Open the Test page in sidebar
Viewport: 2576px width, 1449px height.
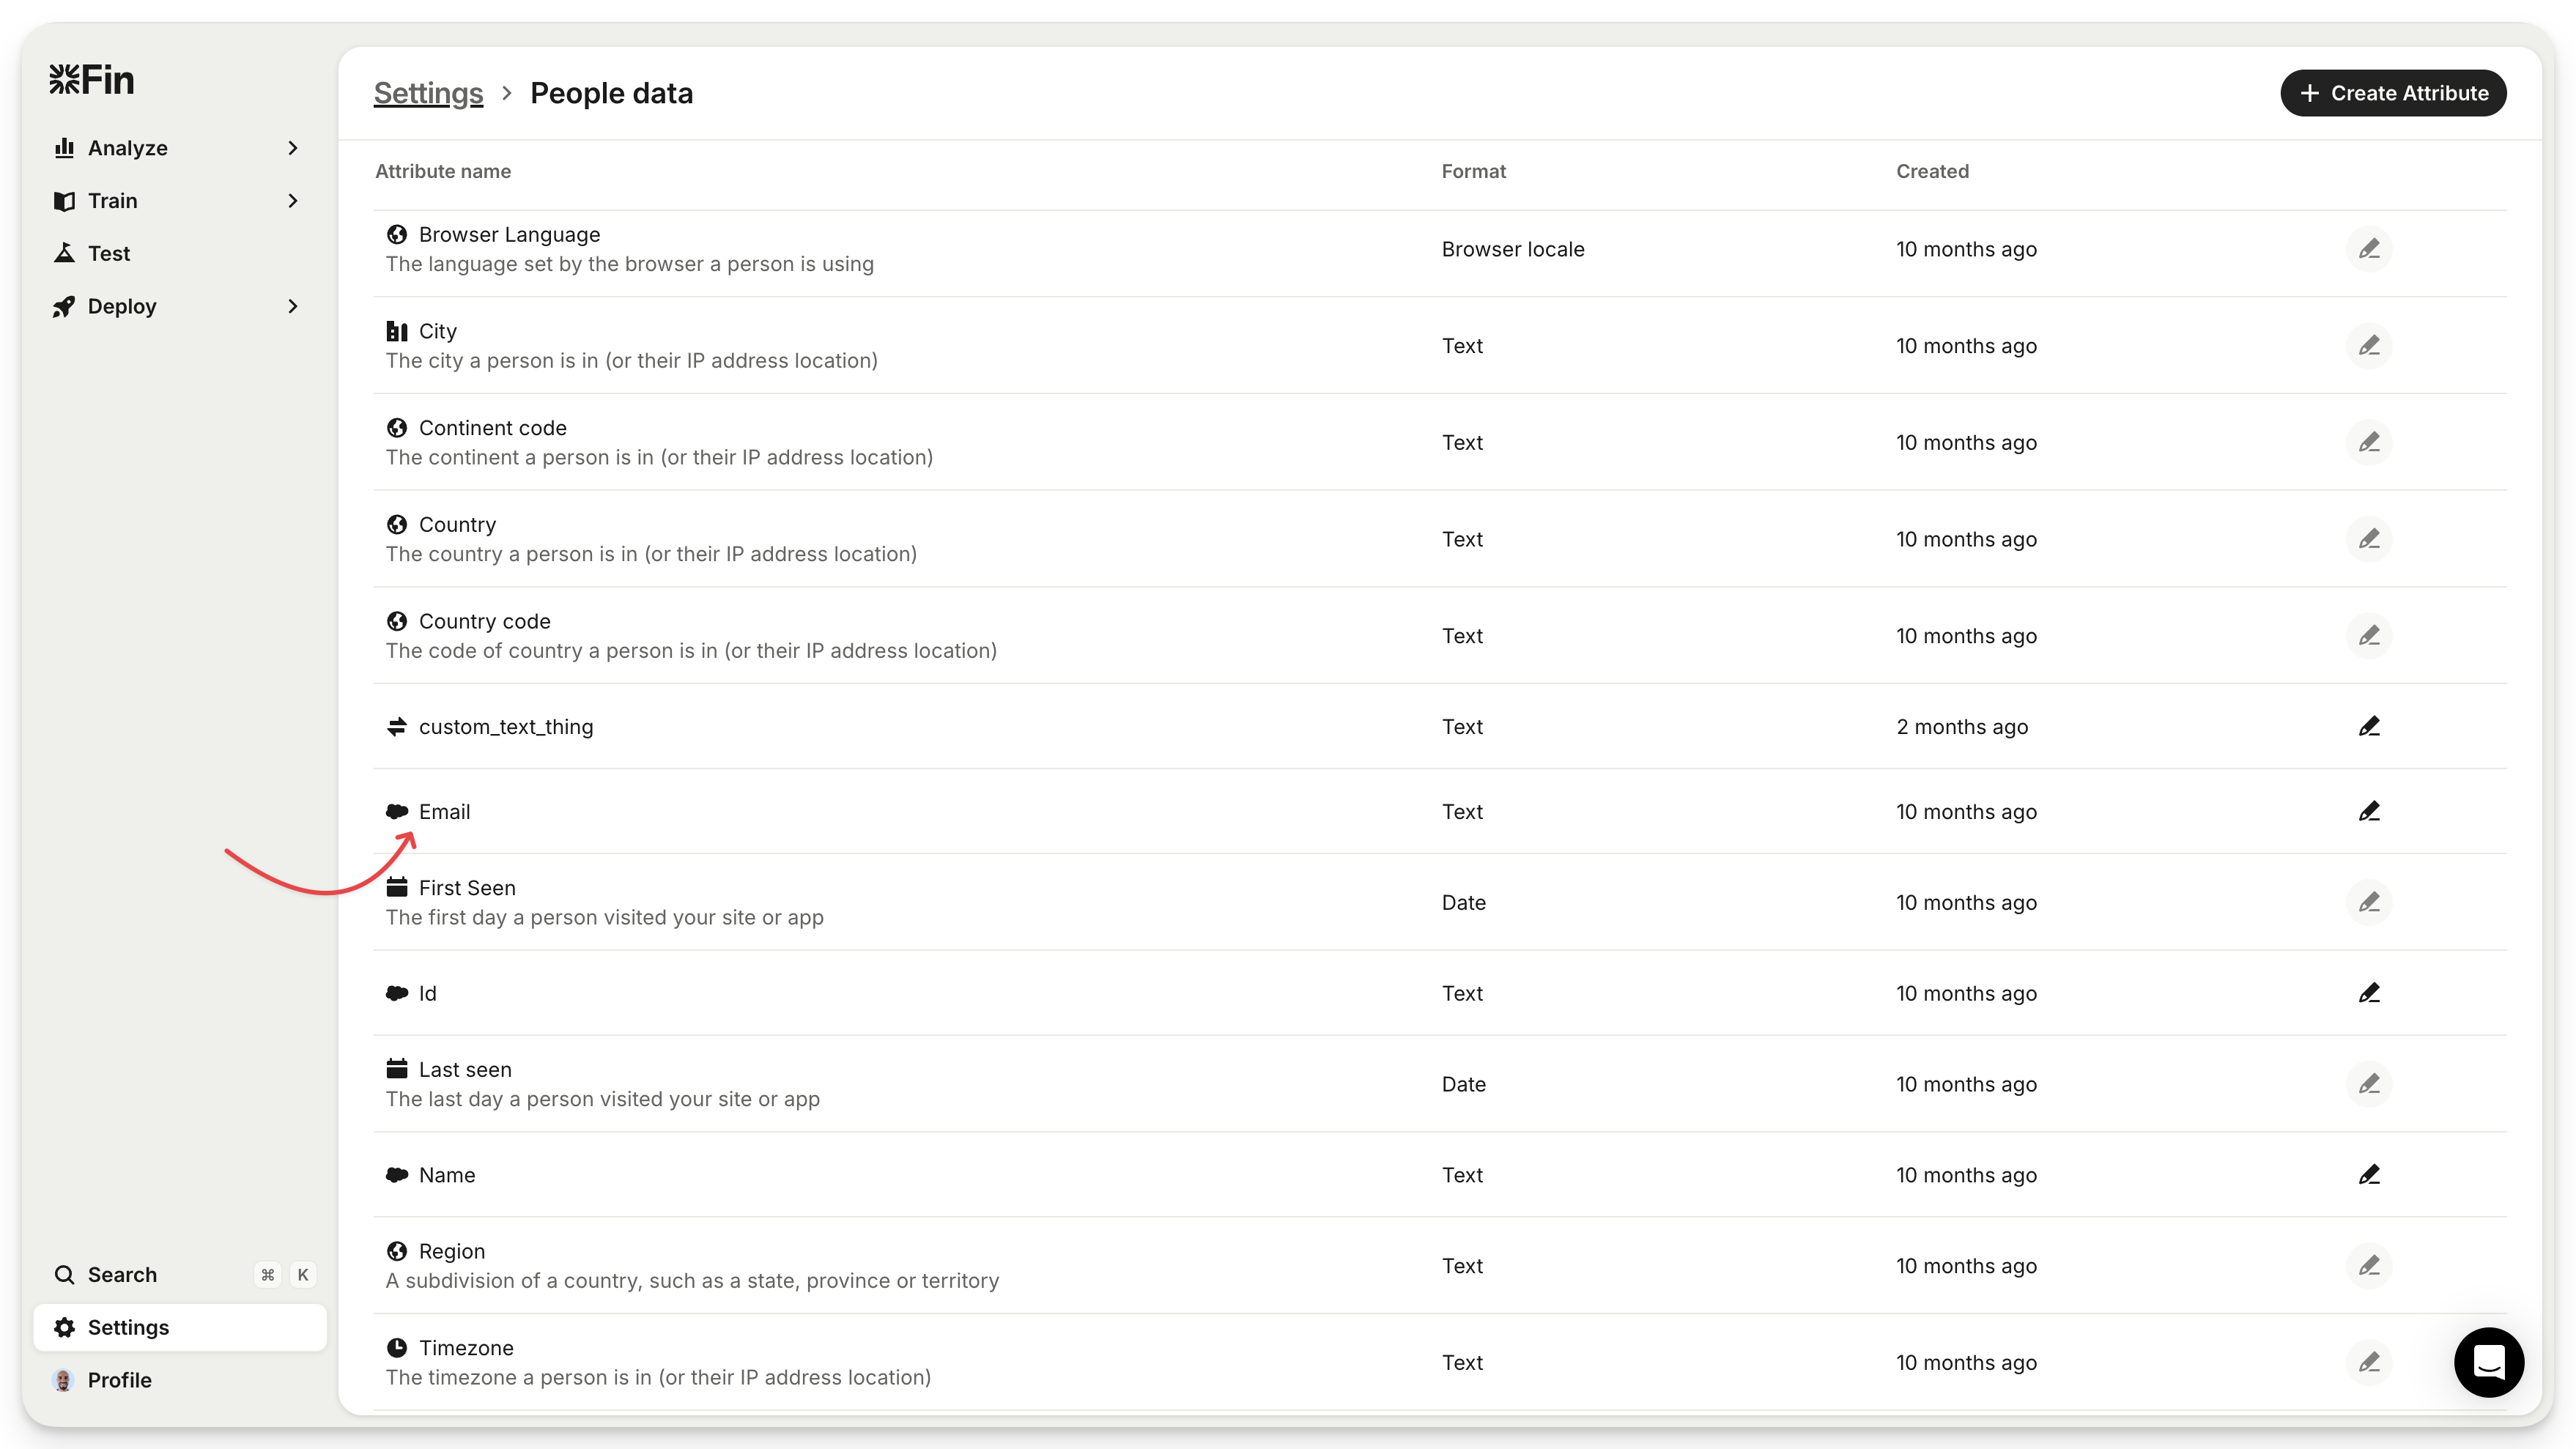109,253
